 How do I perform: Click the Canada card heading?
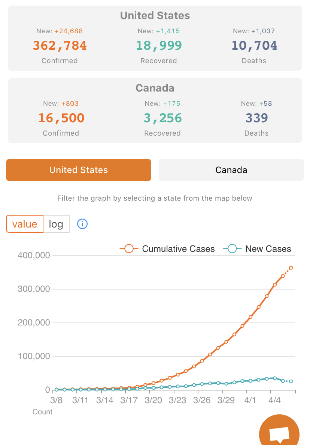[155, 88]
